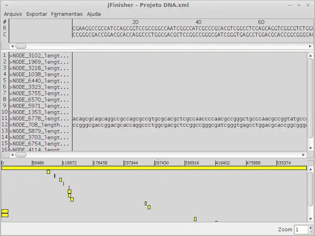Click the reference sequence line labeled R

coord(193,28)
